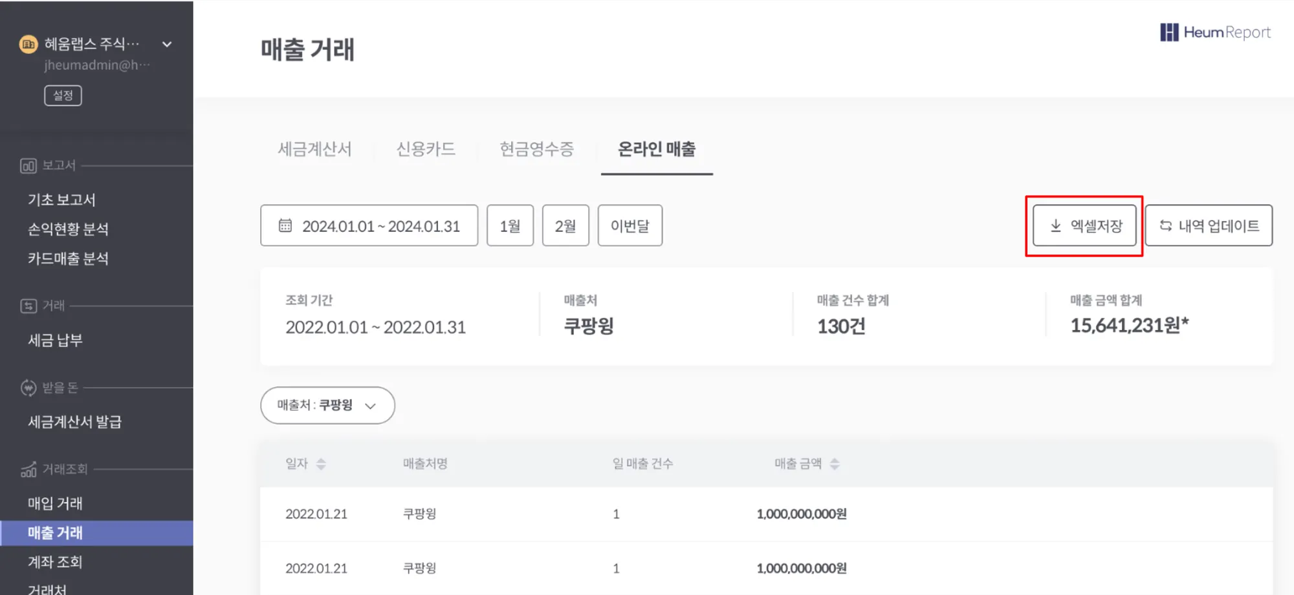Switch to the 신용카드 tab
This screenshot has width=1294, height=595.
click(426, 149)
